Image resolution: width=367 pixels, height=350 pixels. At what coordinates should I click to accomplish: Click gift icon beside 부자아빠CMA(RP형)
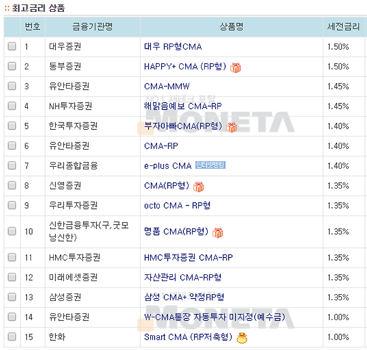pos(231,127)
